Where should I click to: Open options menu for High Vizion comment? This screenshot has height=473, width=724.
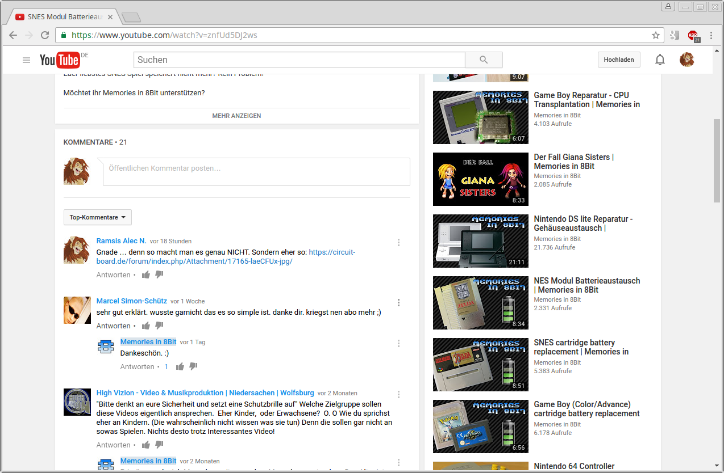tap(398, 394)
